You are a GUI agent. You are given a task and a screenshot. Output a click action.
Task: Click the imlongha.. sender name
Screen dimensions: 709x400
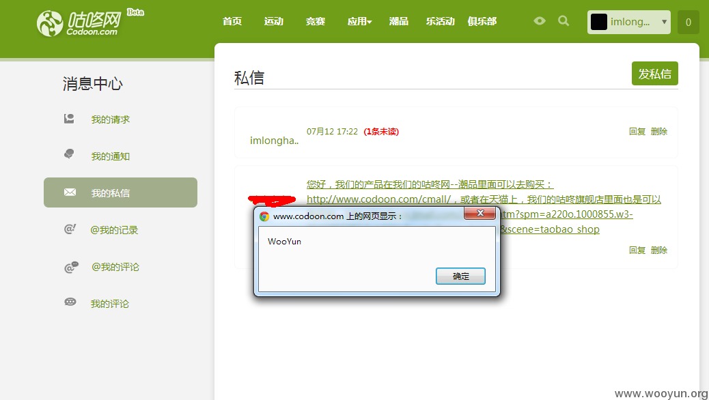[274, 141]
